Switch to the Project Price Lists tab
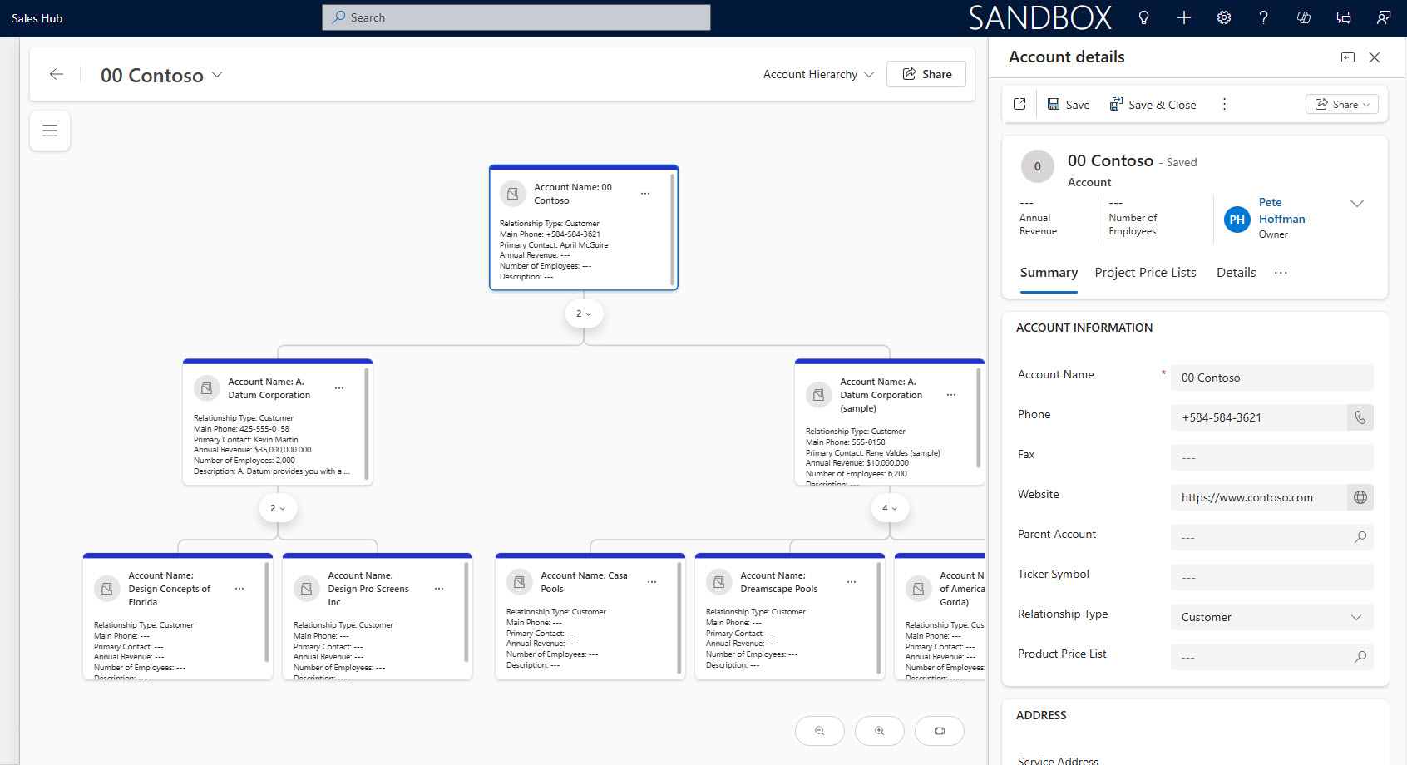This screenshot has width=1407, height=765. [1145, 273]
